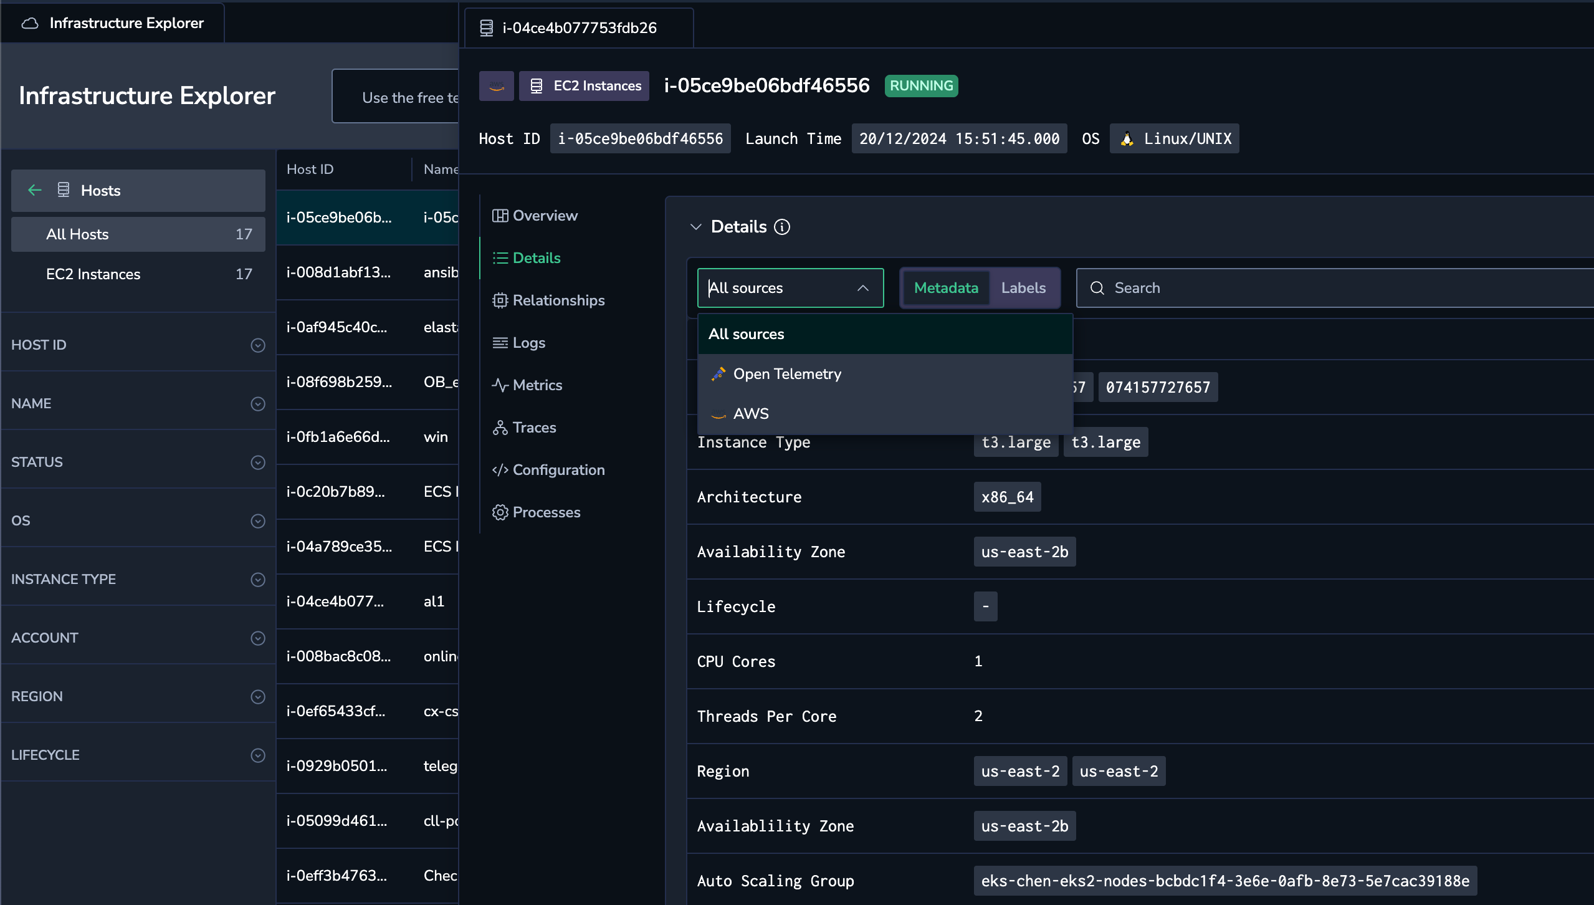
Task: Choose AWS source option
Action: [x=885, y=414]
